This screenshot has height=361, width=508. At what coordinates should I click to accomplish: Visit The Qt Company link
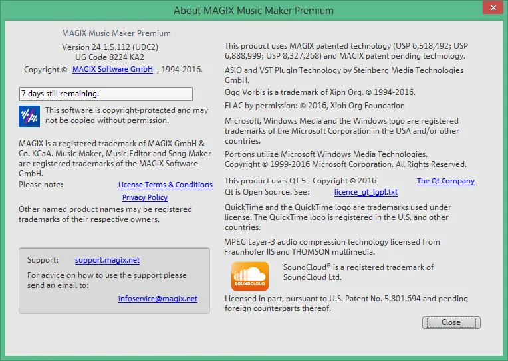coord(445,181)
